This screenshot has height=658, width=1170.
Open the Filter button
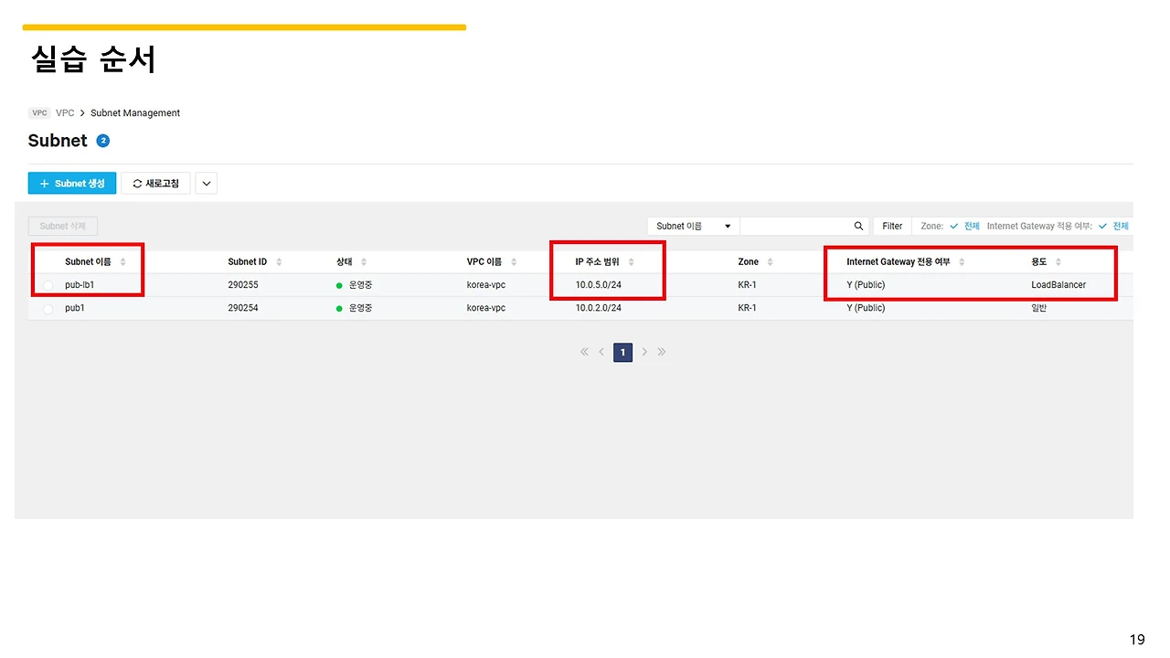[x=892, y=226]
